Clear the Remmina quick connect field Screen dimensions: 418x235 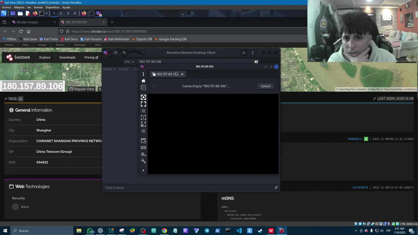(256, 62)
